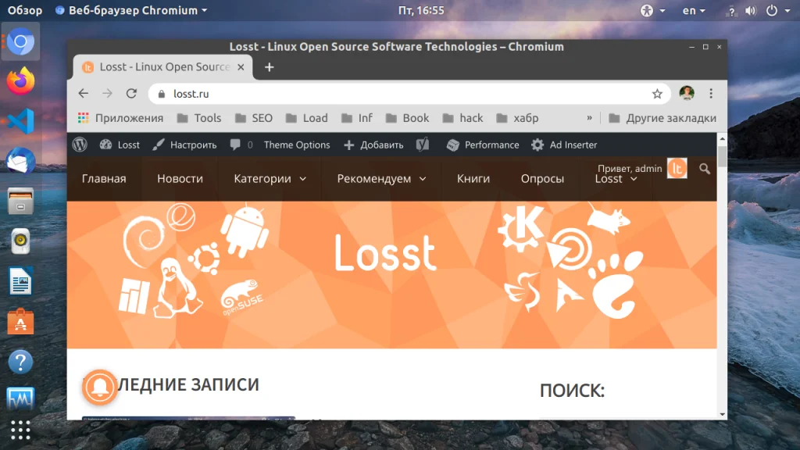
Task: Expand the Рекомендуем menu
Action: tap(381, 179)
